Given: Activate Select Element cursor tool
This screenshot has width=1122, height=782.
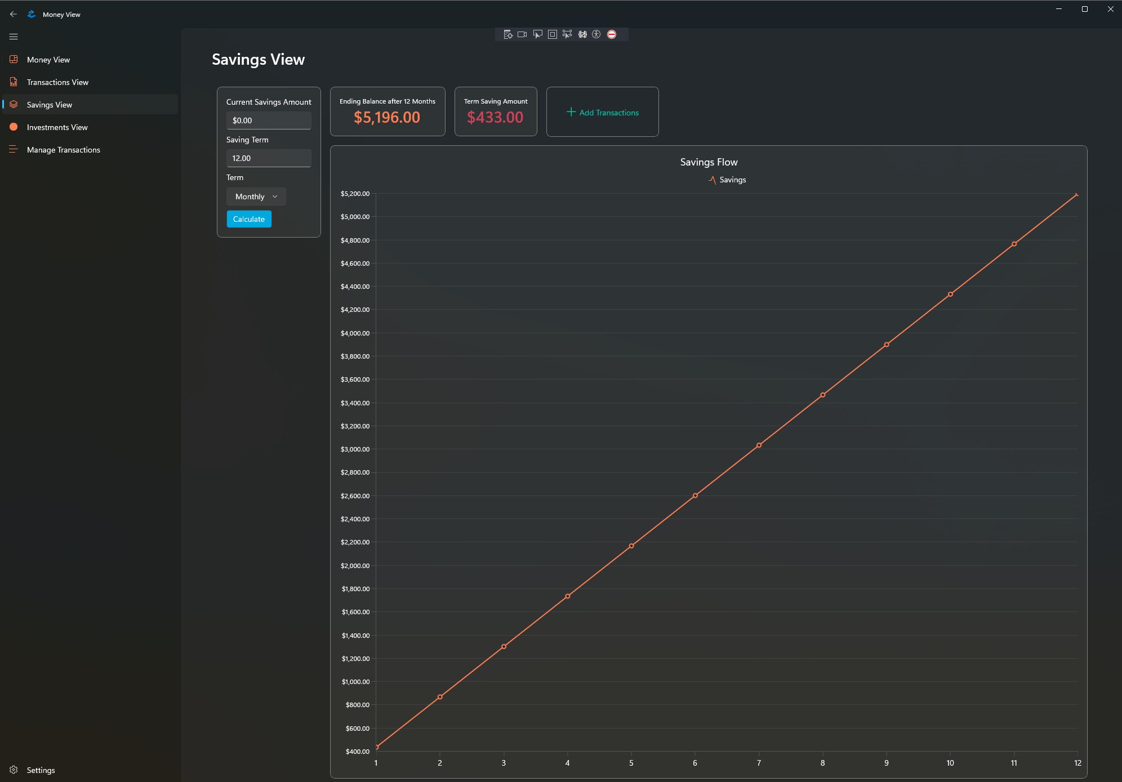Looking at the screenshot, I should point(537,34).
